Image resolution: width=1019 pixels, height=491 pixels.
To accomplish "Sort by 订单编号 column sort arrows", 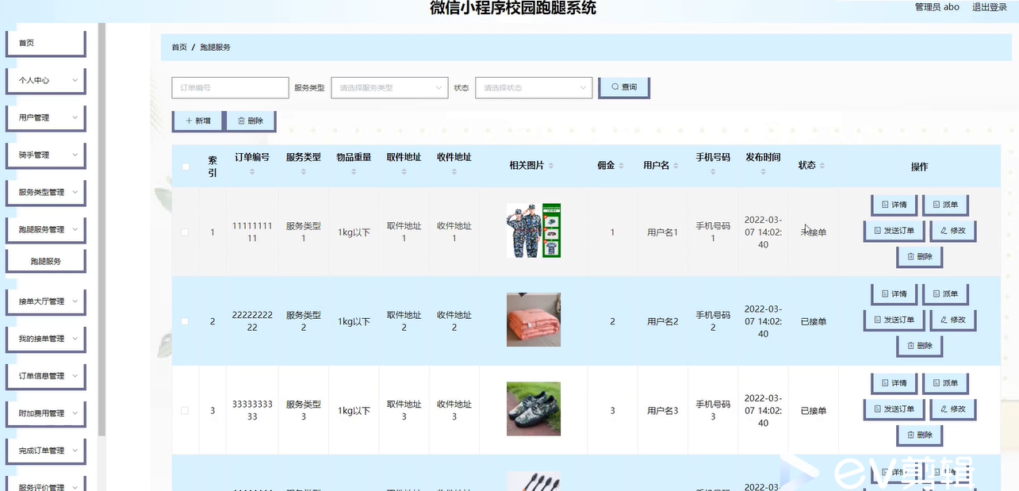I will coord(252,172).
